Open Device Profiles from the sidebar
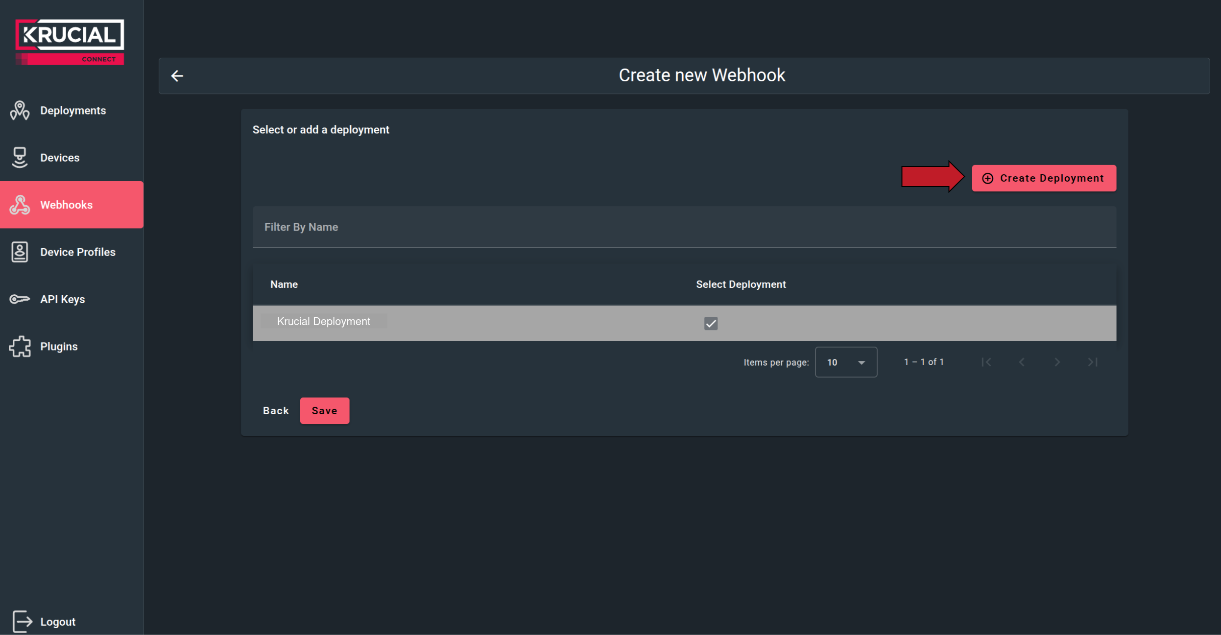 (x=77, y=252)
